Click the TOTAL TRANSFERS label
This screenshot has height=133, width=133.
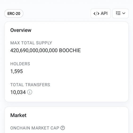click(x=30, y=85)
